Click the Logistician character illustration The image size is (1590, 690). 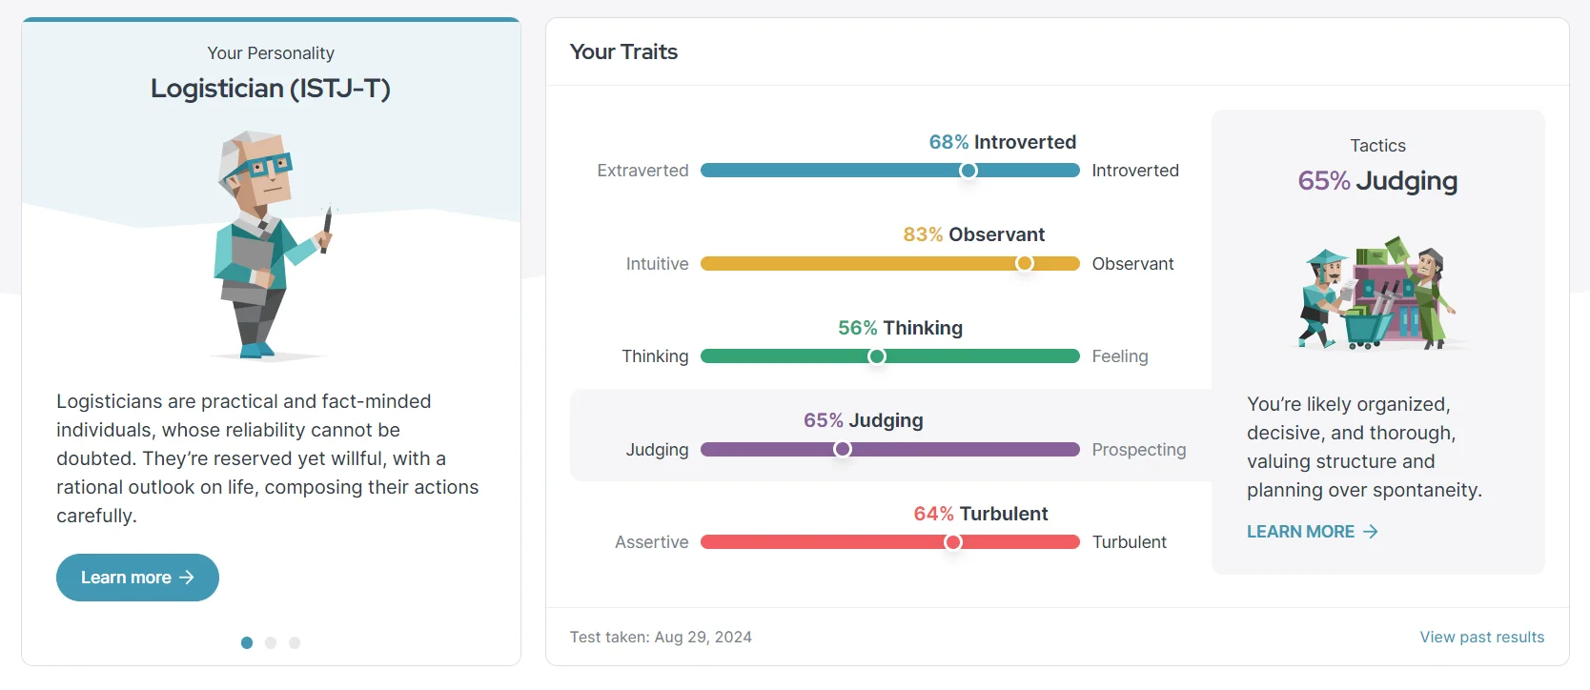click(x=270, y=243)
